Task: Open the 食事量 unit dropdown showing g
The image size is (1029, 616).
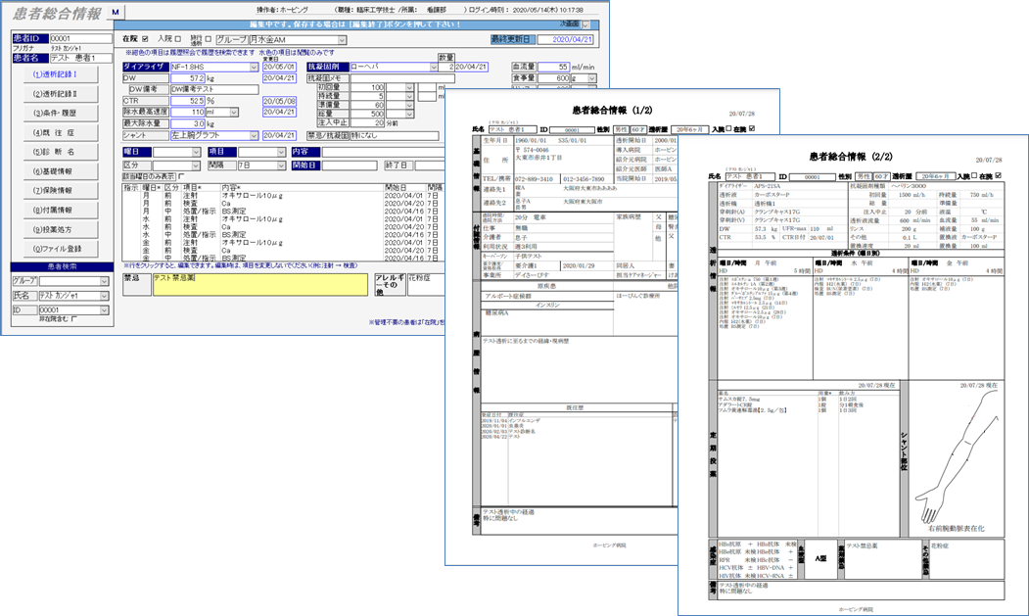Action: [x=592, y=78]
